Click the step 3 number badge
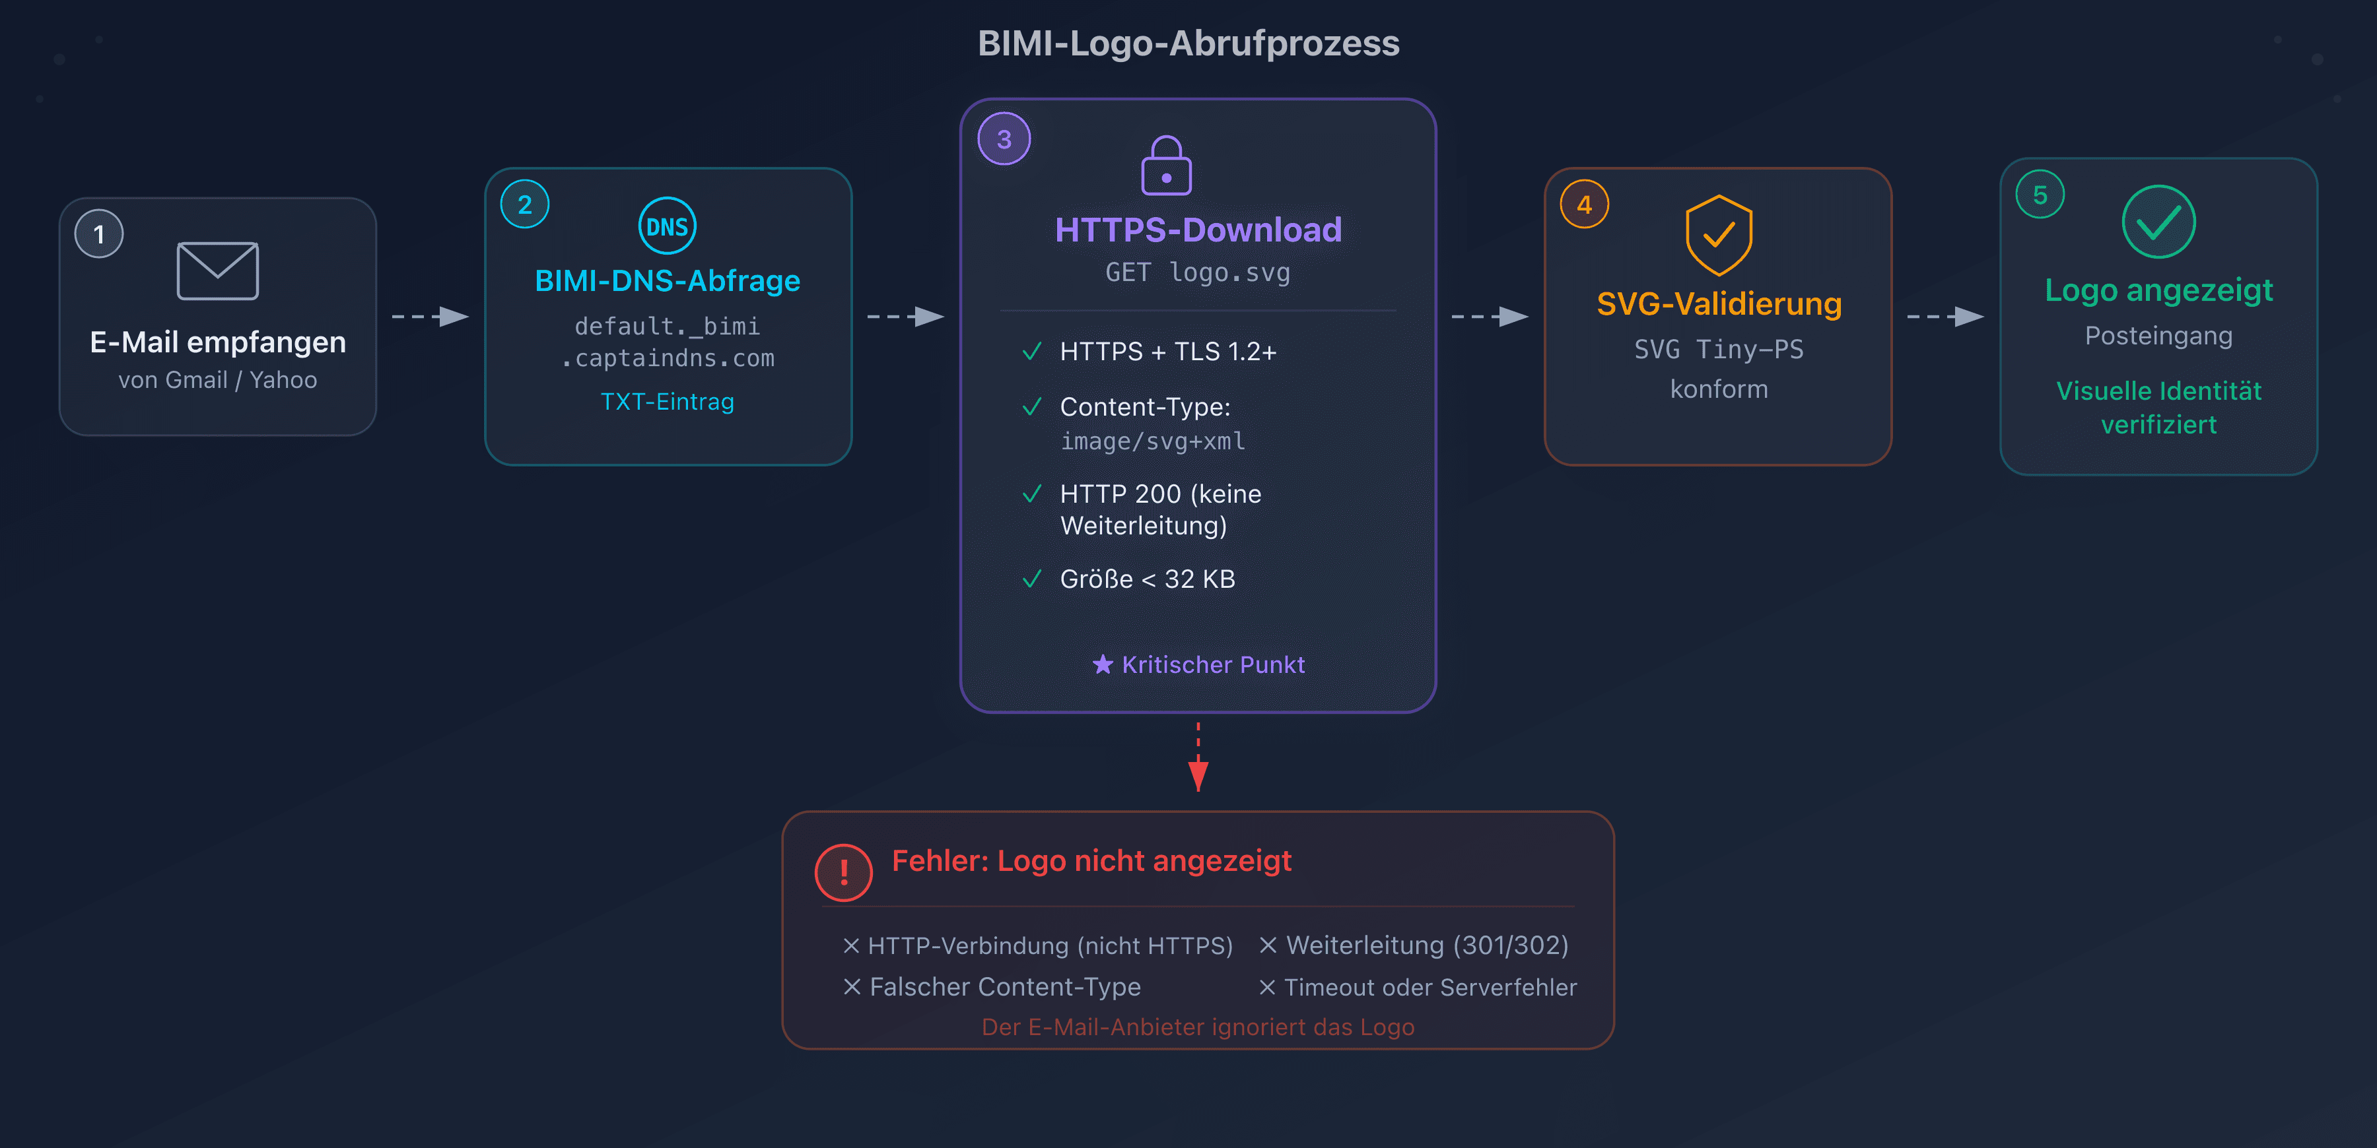This screenshot has width=2377, height=1148. pos(1004,139)
